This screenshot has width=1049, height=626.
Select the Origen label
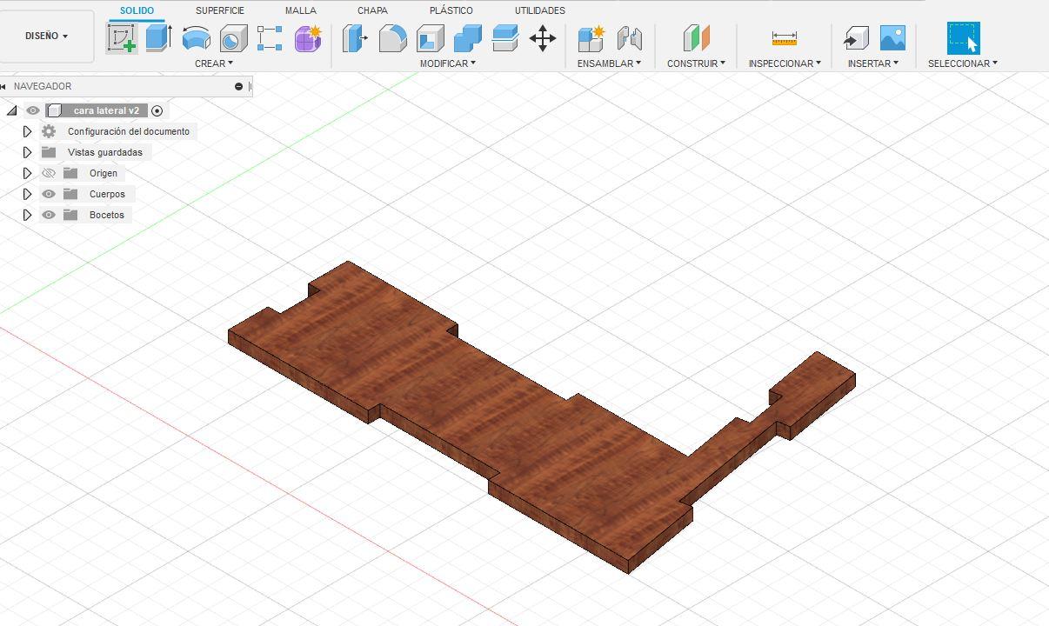pos(104,173)
